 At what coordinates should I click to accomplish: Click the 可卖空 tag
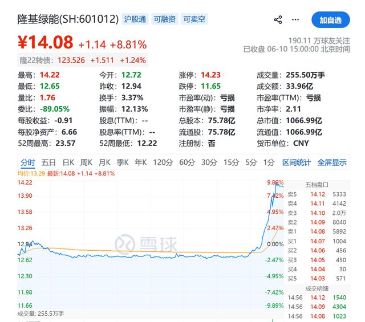tap(194, 19)
